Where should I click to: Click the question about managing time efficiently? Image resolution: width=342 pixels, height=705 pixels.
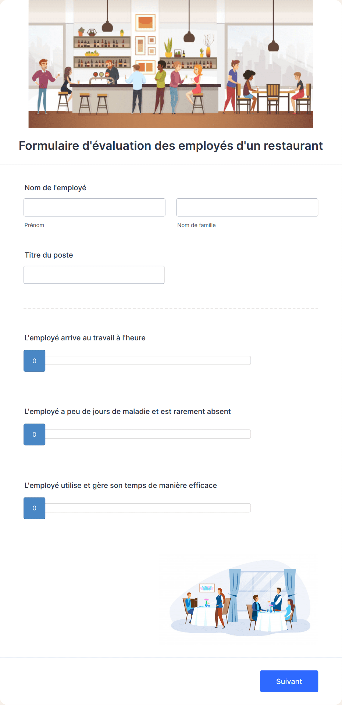(x=121, y=485)
